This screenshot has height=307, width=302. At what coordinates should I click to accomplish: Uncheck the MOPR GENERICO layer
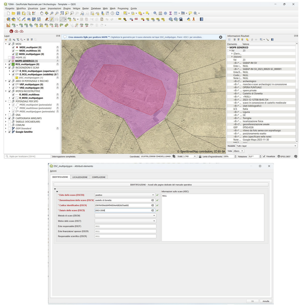[9, 61]
